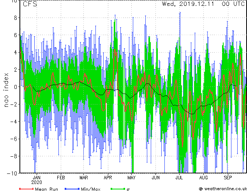The height and width of the screenshot is (191, 247).
Task: Click the SEP month label
Action: click(228, 178)
